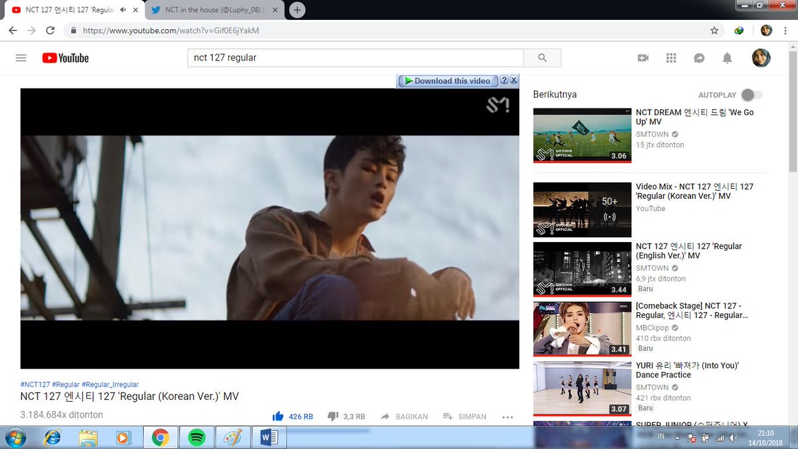
Task: Close the Twitter tab
Action: click(275, 10)
